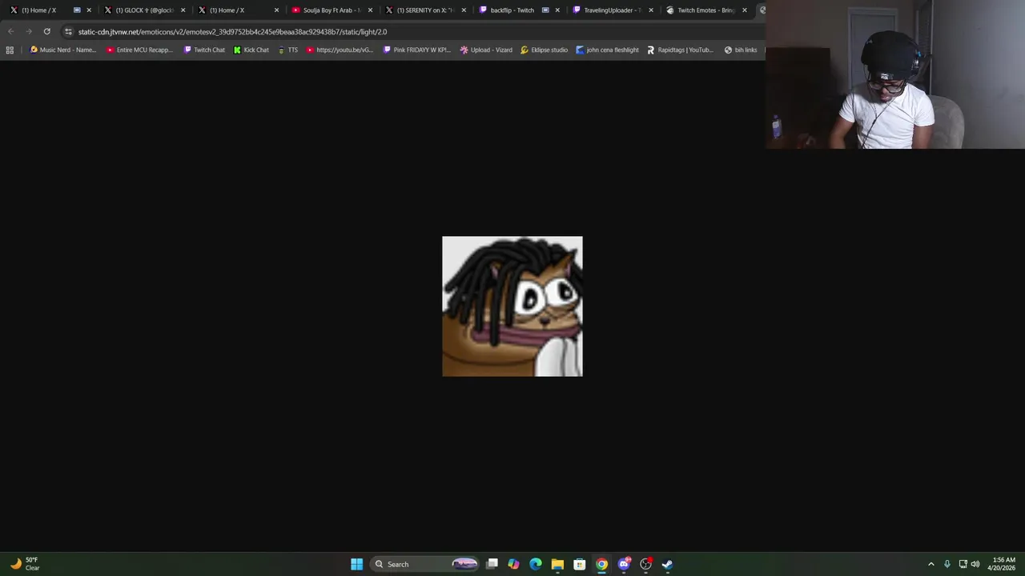Open Microsoft Edge from the taskbar
Viewport: 1025px width, 576px height.
point(536,564)
